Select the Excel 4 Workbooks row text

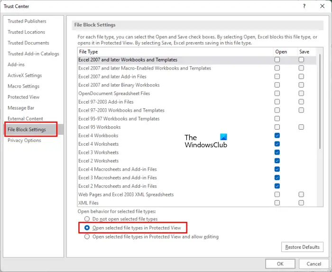(98, 135)
